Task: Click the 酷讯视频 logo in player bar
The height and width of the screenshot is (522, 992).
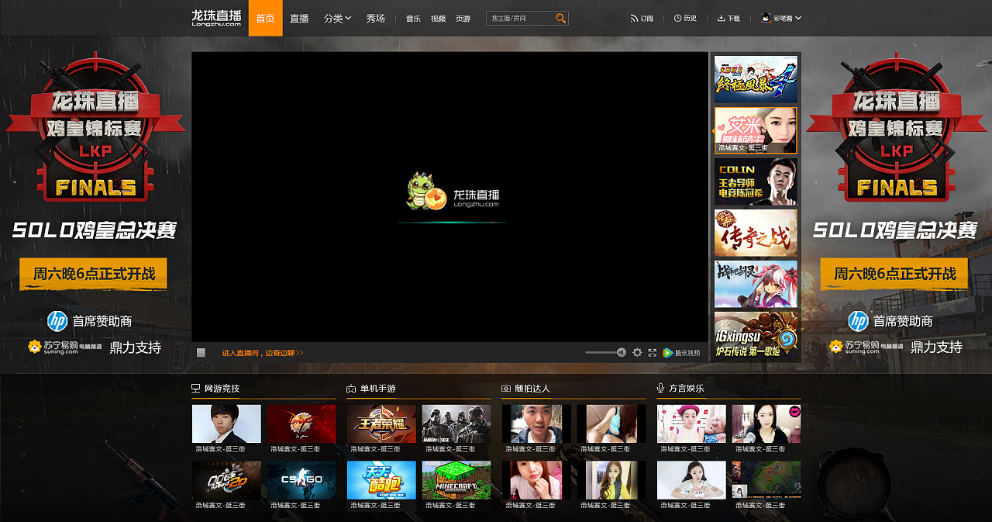Action: pyautogui.click(x=681, y=352)
